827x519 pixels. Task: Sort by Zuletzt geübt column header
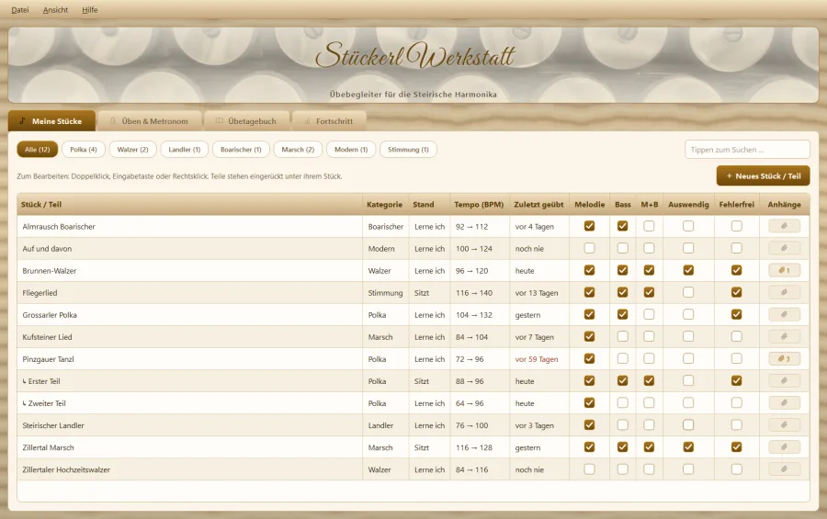click(539, 205)
